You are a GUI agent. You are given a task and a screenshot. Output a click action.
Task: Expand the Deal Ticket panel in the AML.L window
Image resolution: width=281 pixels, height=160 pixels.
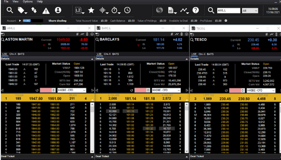click(x=92, y=157)
